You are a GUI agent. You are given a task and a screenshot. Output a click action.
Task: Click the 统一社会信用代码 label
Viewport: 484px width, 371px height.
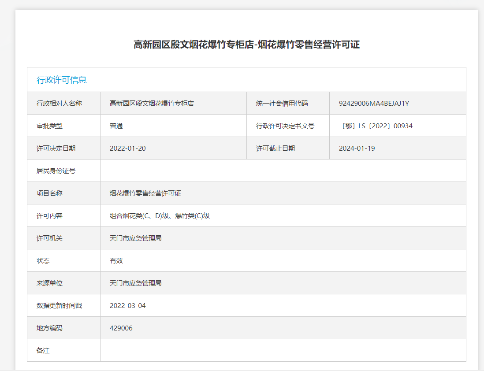click(282, 104)
